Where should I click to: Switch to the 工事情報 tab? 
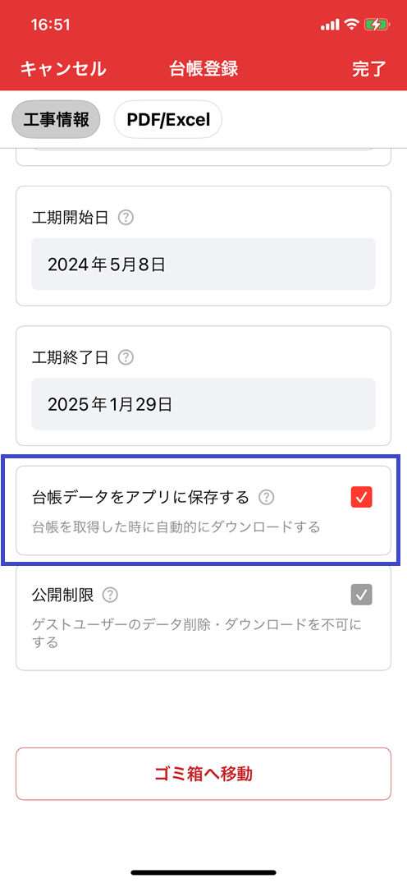click(x=56, y=119)
